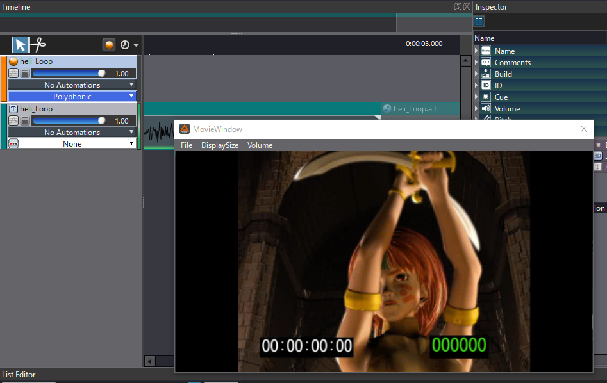
Task: Click the timeline overview bar at top
Action: 236,22
